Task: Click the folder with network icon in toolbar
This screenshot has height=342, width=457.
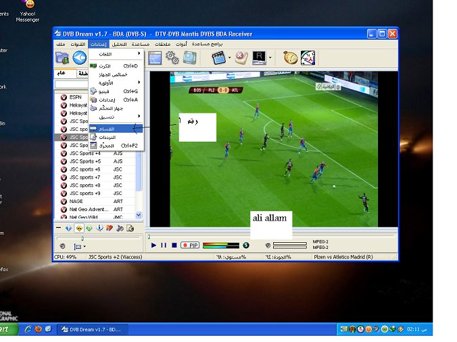Action: 62,58
